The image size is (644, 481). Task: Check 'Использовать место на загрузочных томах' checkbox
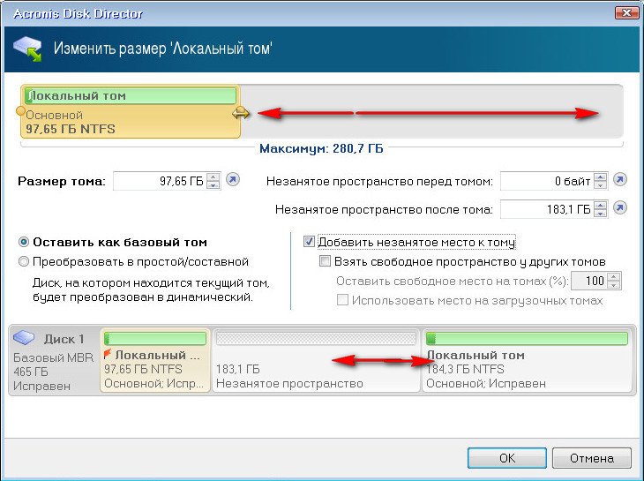[x=342, y=299]
